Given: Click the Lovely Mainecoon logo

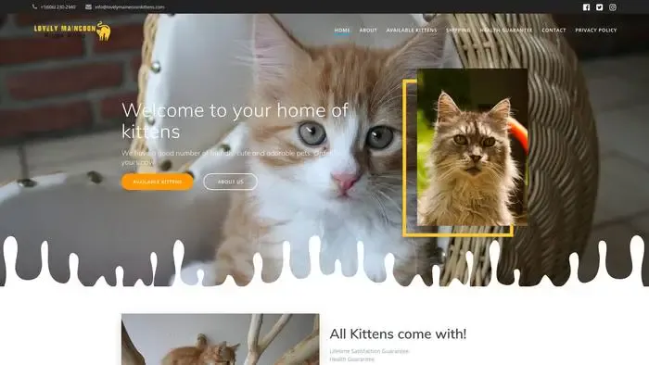Looking at the screenshot, I should point(72,31).
